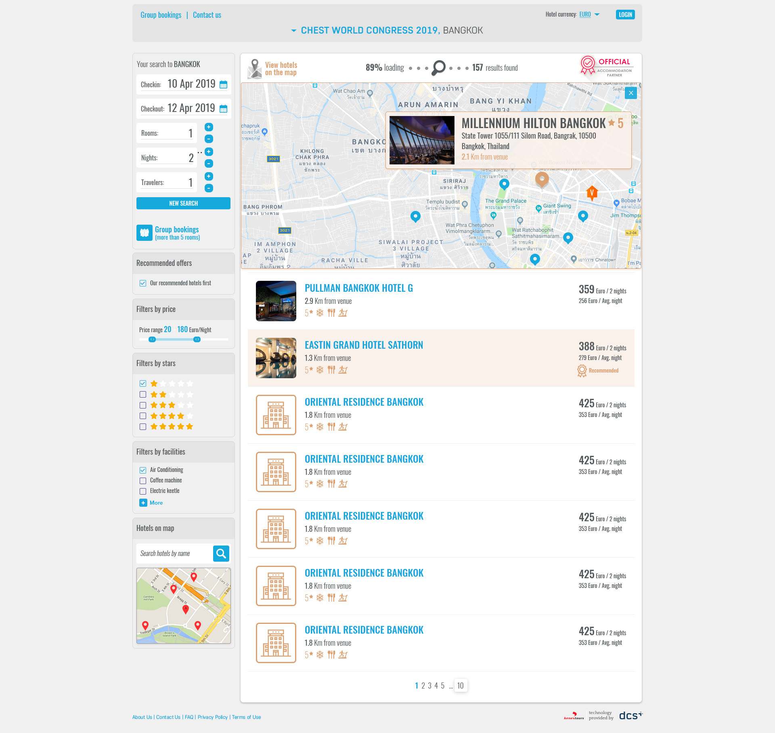Open the Checkout date calendar icon
The width and height of the screenshot is (775, 733).
(223, 109)
